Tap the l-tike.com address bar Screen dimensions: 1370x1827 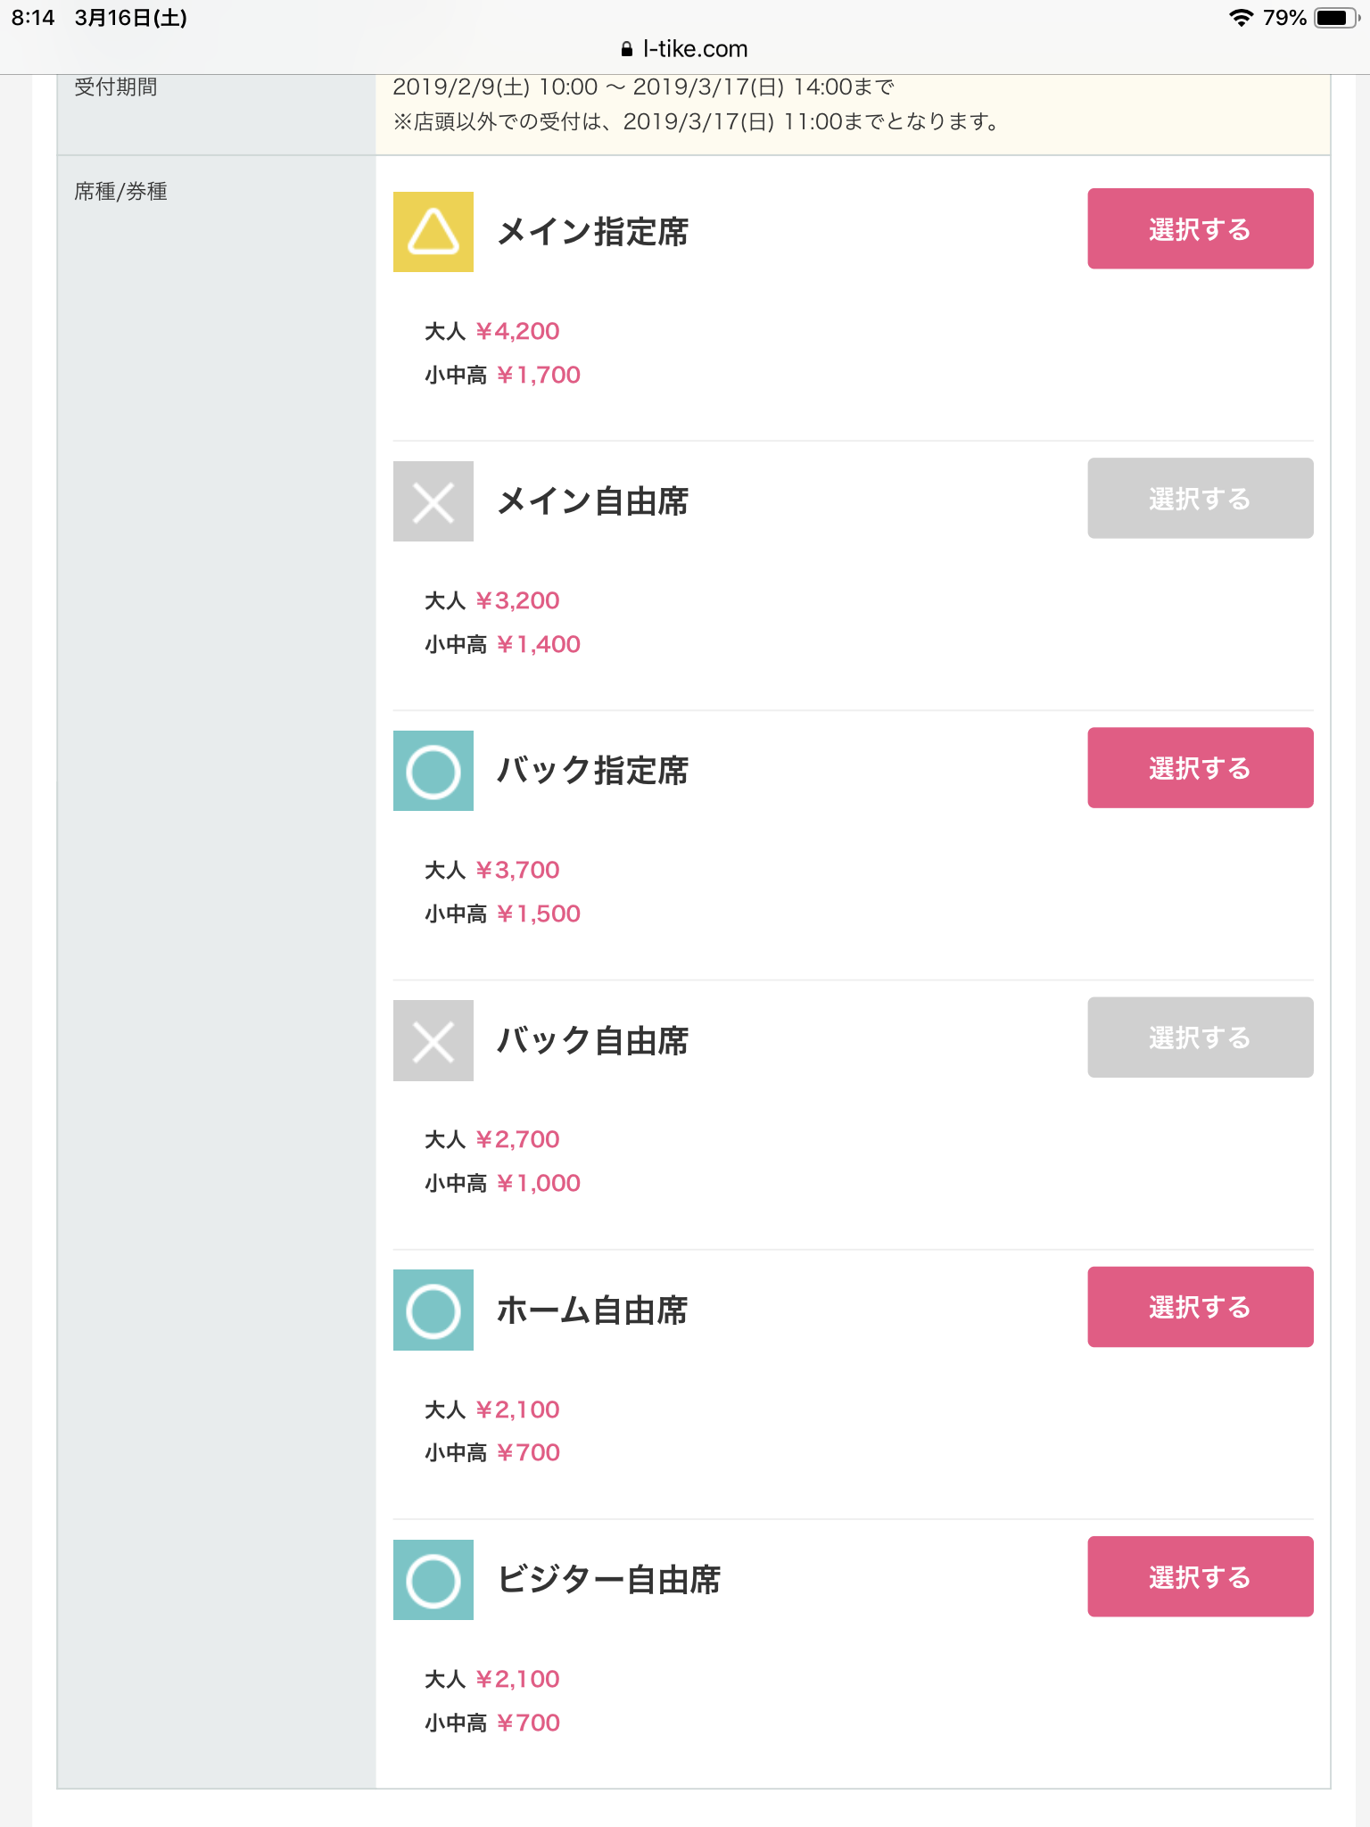pyautogui.click(x=685, y=49)
